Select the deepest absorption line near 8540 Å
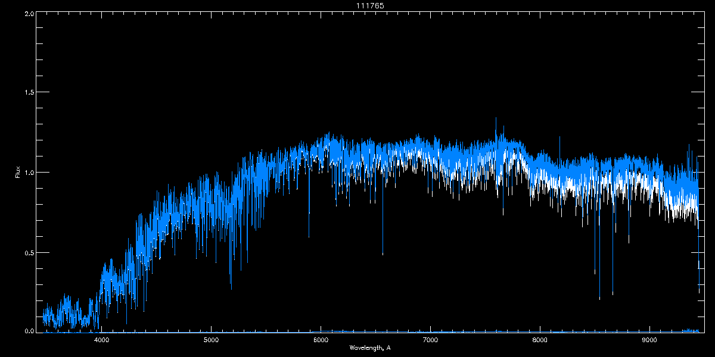This screenshot has width=715, height=357. [x=599, y=297]
